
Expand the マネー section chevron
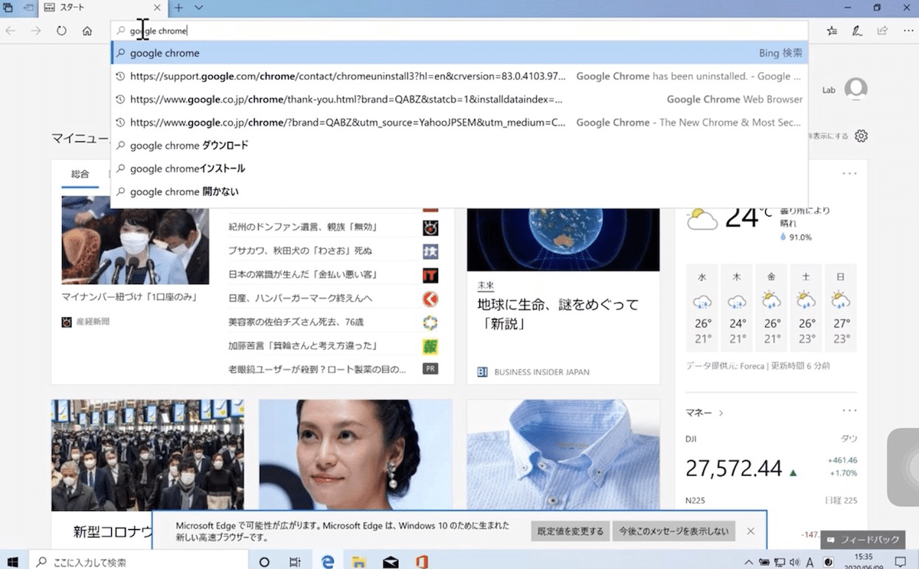721,414
